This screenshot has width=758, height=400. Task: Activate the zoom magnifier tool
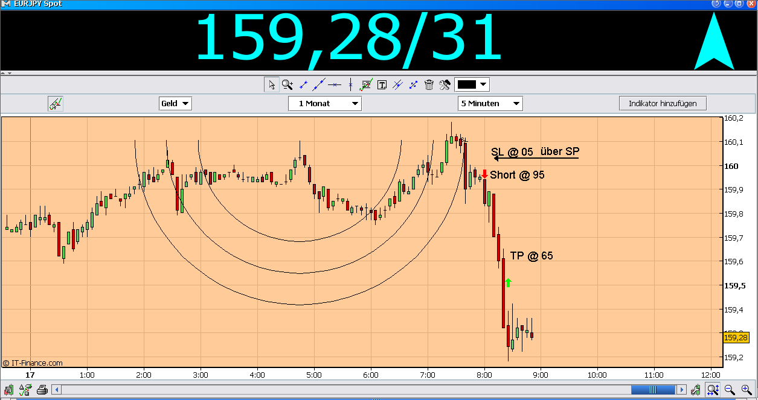(287, 85)
